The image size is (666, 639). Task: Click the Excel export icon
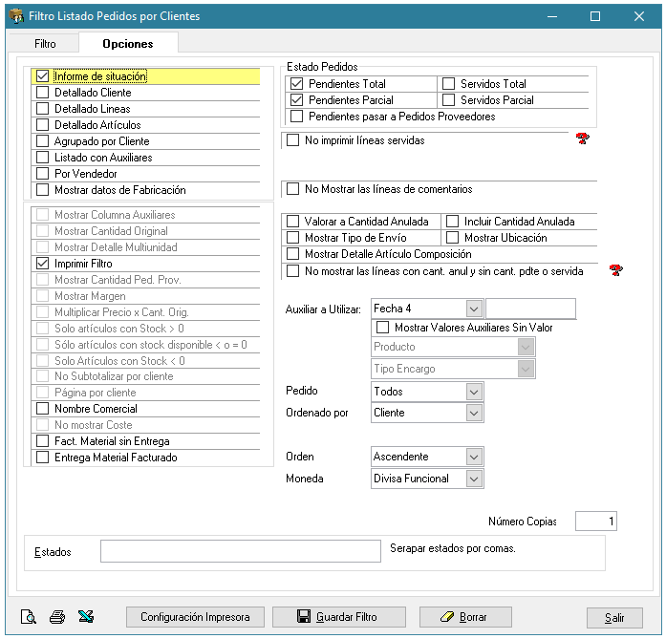tap(86, 616)
